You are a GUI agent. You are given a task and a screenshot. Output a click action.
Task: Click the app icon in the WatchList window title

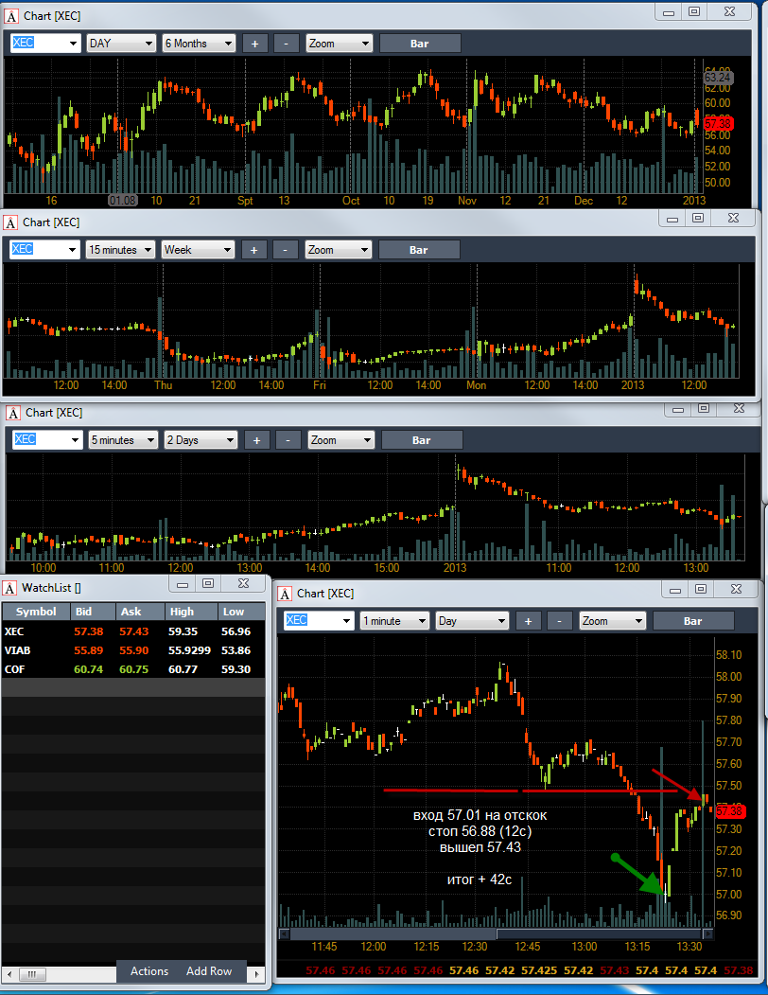pos(10,588)
